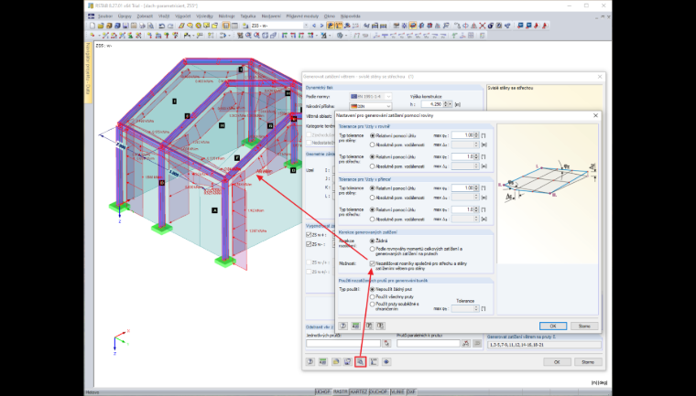This screenshot has height=396, width=696.
Task: Select Absolutně pom. vzdálenosti for roof, Uzly v rovině
Action: [x=373, y=166]
